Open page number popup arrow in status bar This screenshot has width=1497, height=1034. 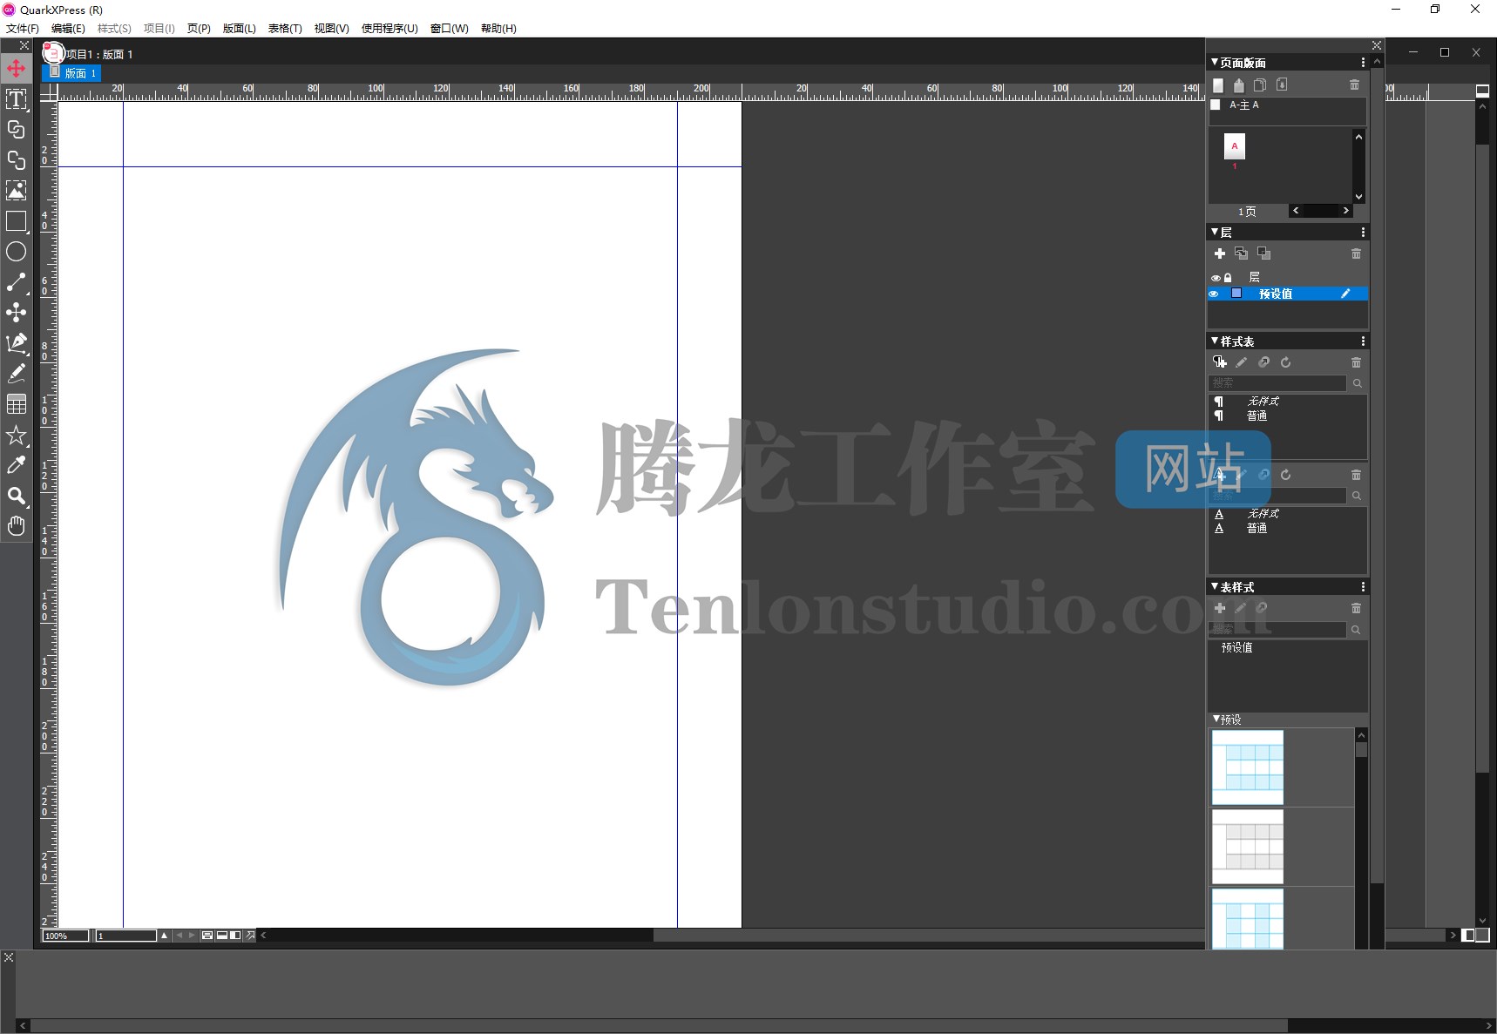tap(164, 936)
